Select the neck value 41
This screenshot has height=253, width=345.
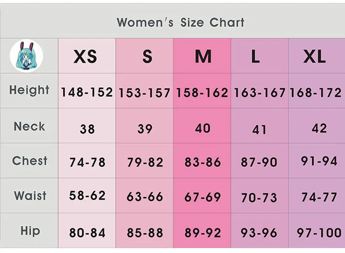[x=259, y=130]
